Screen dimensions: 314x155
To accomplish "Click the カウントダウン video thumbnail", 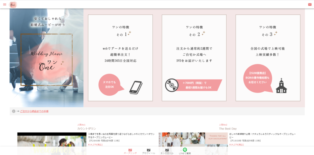I will click(x=52, y=143).
